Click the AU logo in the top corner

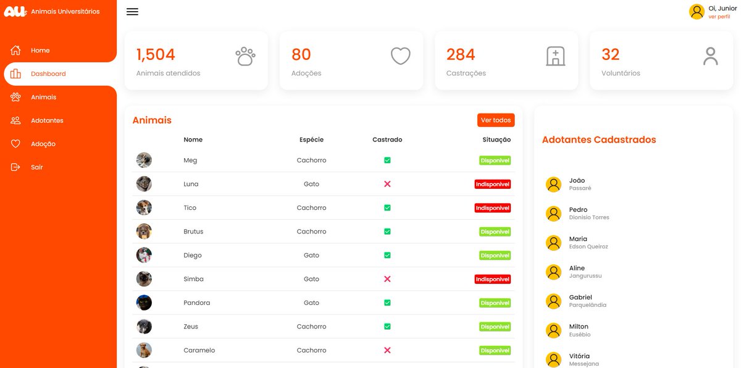coord(15,10)
